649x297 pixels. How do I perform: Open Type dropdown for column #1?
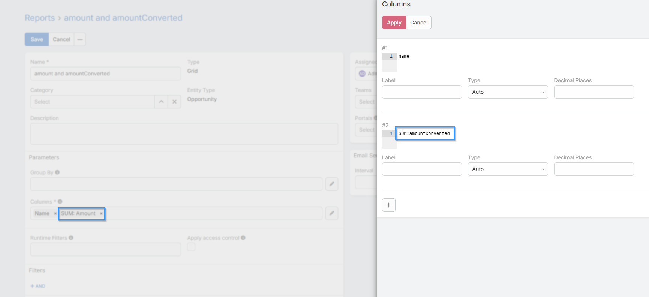click(507, 92)
